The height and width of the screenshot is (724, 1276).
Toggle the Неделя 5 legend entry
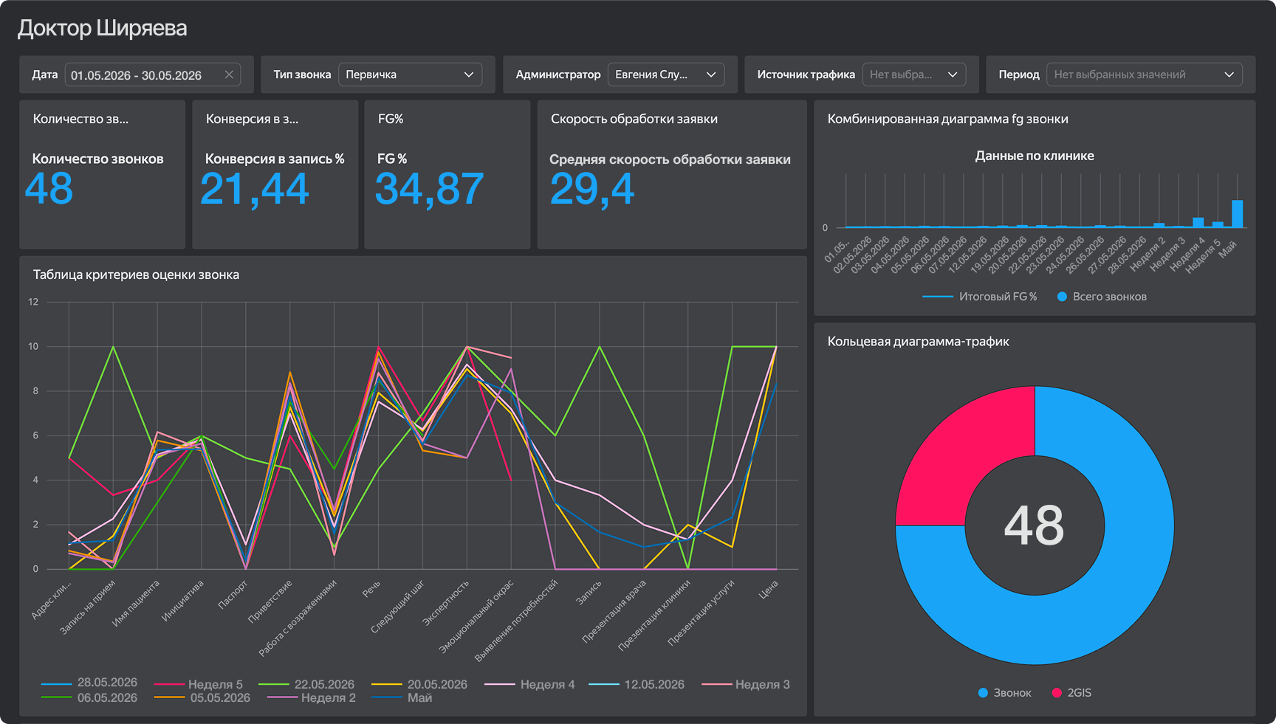pyautogui.click(x=199, y=684)
